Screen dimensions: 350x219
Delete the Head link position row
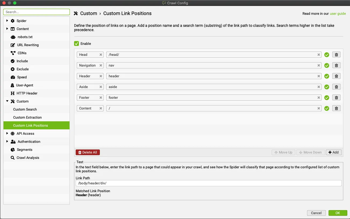(x=336, y=55)
